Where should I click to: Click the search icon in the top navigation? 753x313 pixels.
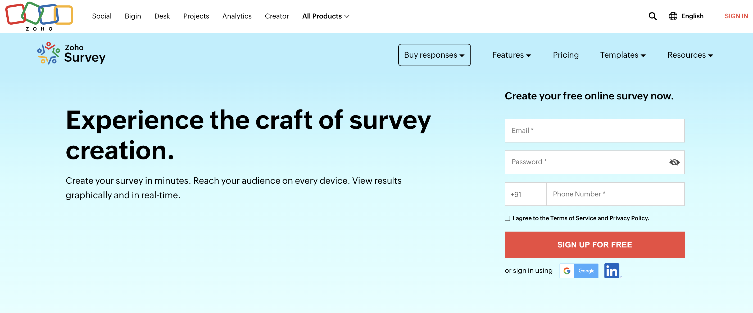pyautogui.click(x=652, y=16)
